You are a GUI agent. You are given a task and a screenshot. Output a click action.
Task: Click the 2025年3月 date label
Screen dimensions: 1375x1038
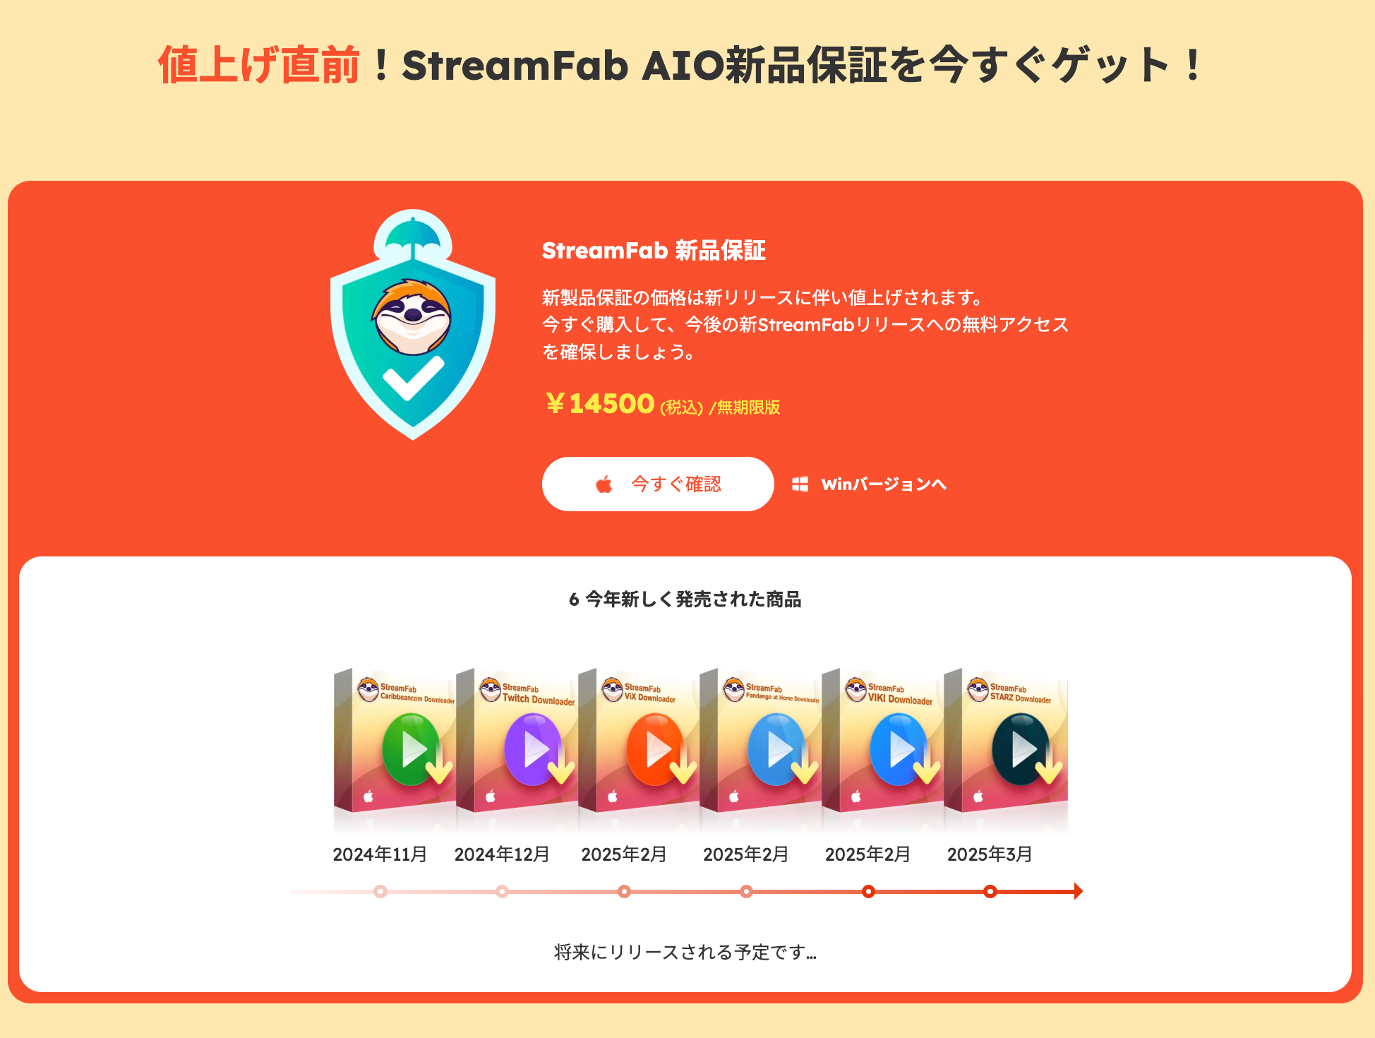[x=990, y=854]
